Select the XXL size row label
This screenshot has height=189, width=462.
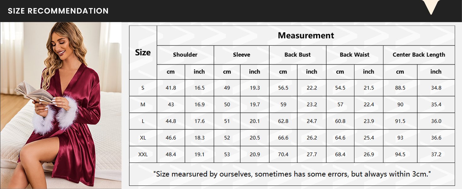pyautogui.click(x=143, y=155)
